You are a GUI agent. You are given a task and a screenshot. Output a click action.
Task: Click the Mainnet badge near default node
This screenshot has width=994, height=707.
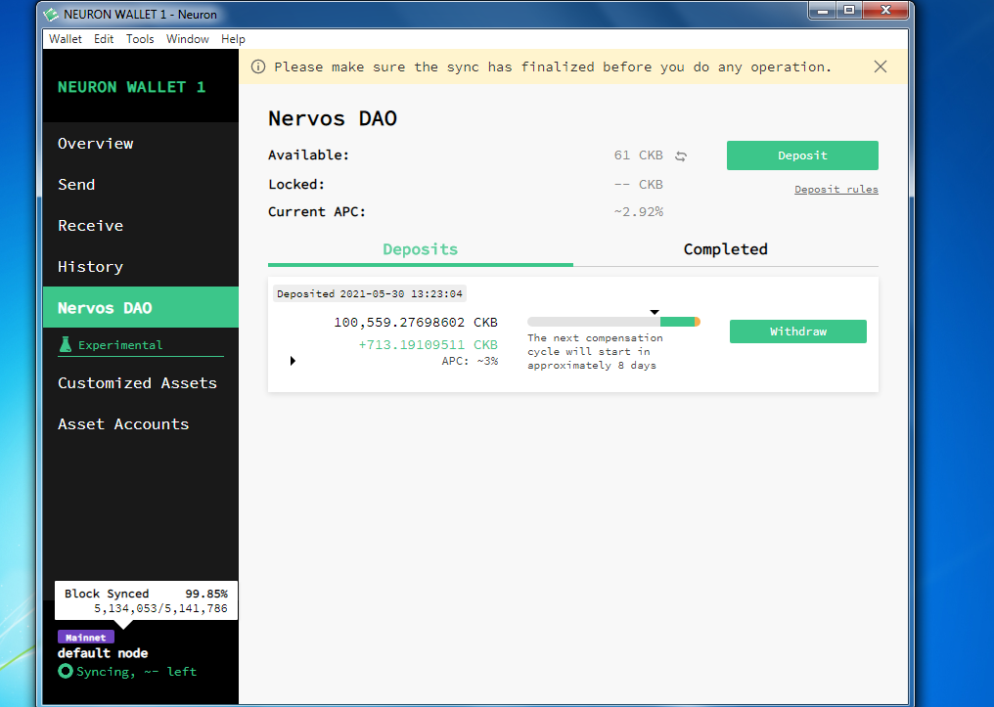(x=86, y=637)
